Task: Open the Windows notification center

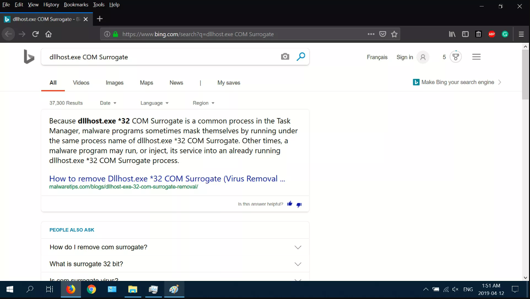Action: click(x=515, y=289)
